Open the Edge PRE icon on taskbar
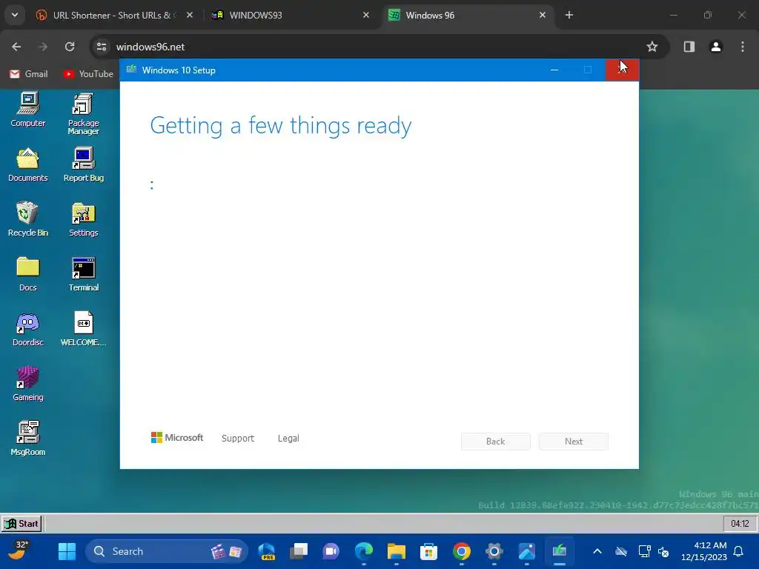Screen dimensions: 759x569 point(266,551)
